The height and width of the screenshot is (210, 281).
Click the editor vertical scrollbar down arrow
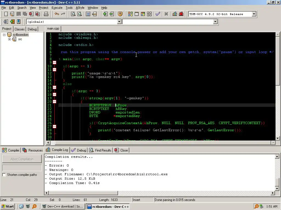coord(278,138)
